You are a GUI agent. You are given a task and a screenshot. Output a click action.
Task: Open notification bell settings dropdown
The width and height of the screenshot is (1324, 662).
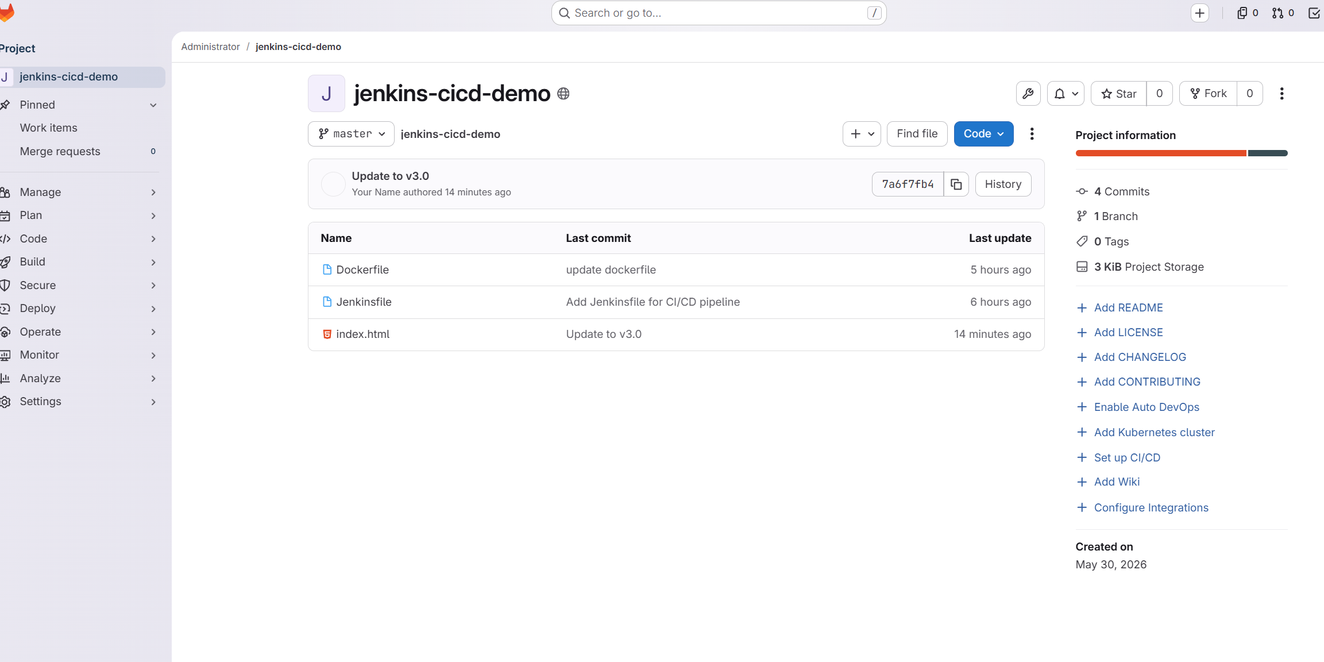(1066, 94)
